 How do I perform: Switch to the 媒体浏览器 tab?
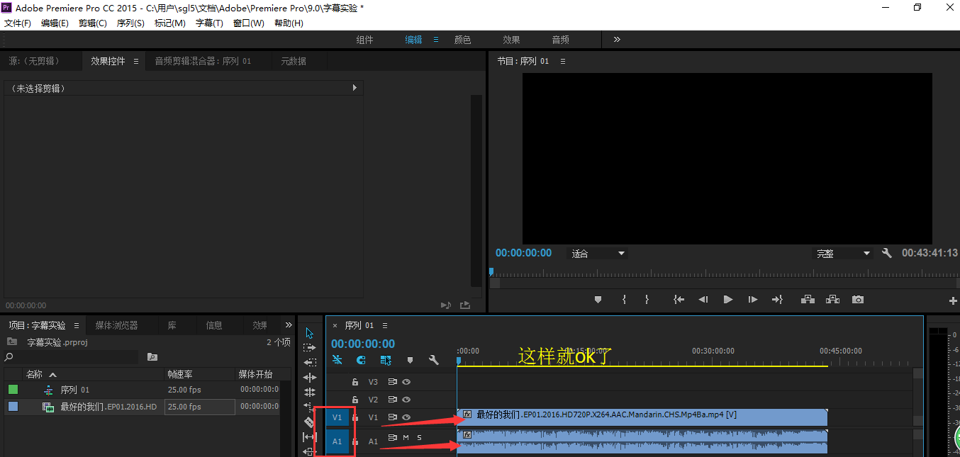(x=116, y=325)
